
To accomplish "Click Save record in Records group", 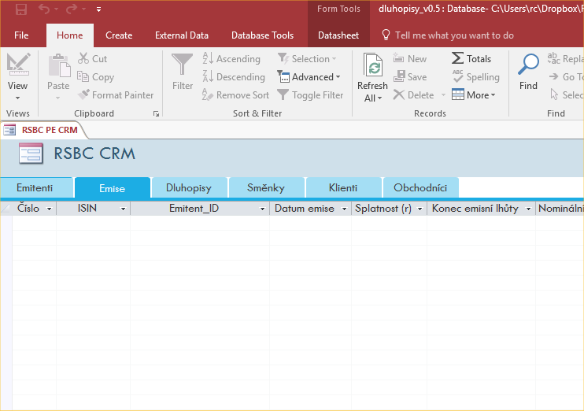I will click(410, 76).
